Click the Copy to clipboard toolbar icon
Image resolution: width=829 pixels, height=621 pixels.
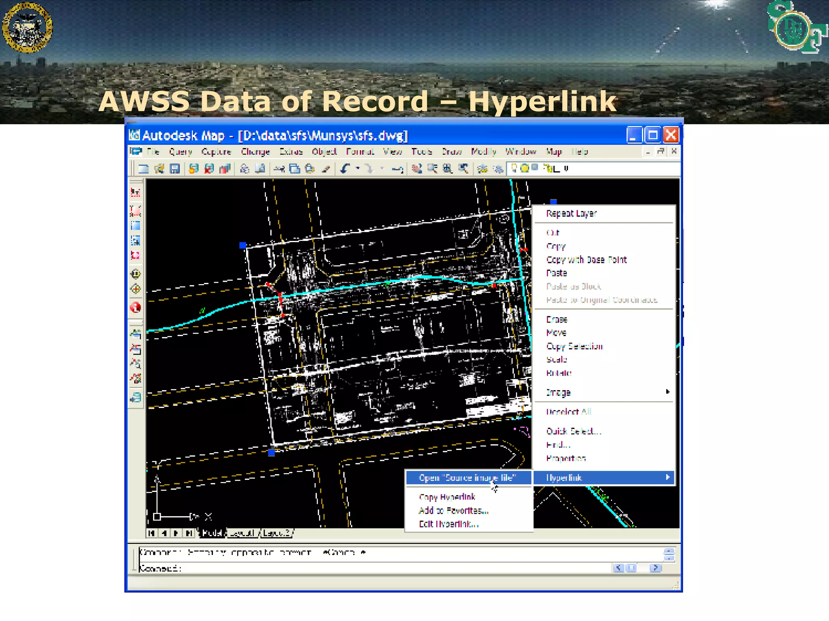click(294, 169)
